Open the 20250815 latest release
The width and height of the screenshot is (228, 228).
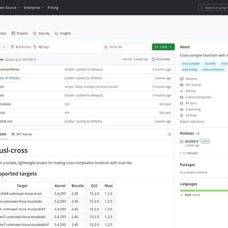tap(192, 142)
